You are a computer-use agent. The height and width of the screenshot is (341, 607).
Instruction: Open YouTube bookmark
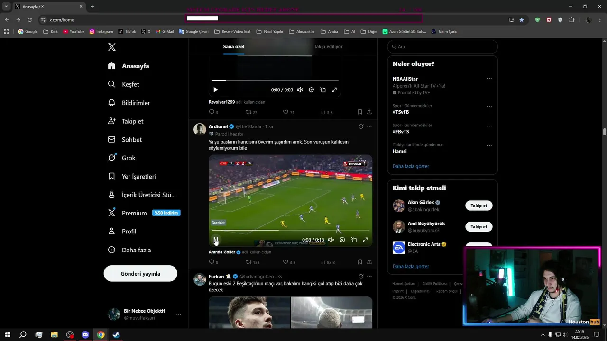click(74, 32)
